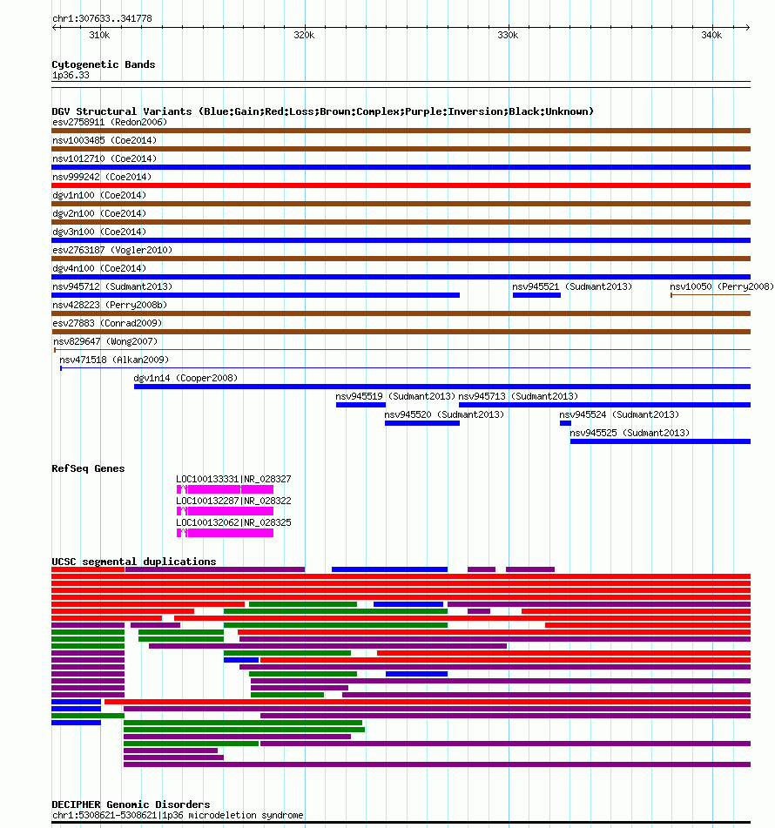The width and height of the screenshot is (775, 828).
Task: Click the red loss bar of nsv999242
Action: [401, 185]
